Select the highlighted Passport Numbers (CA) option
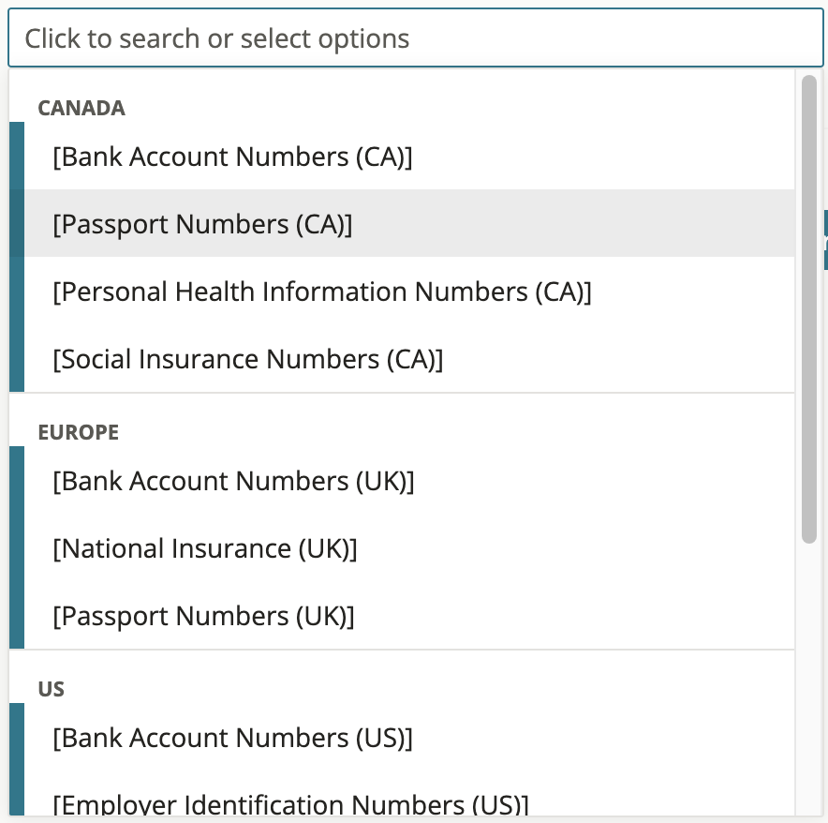The image size is (828, 823). point(202,225)
